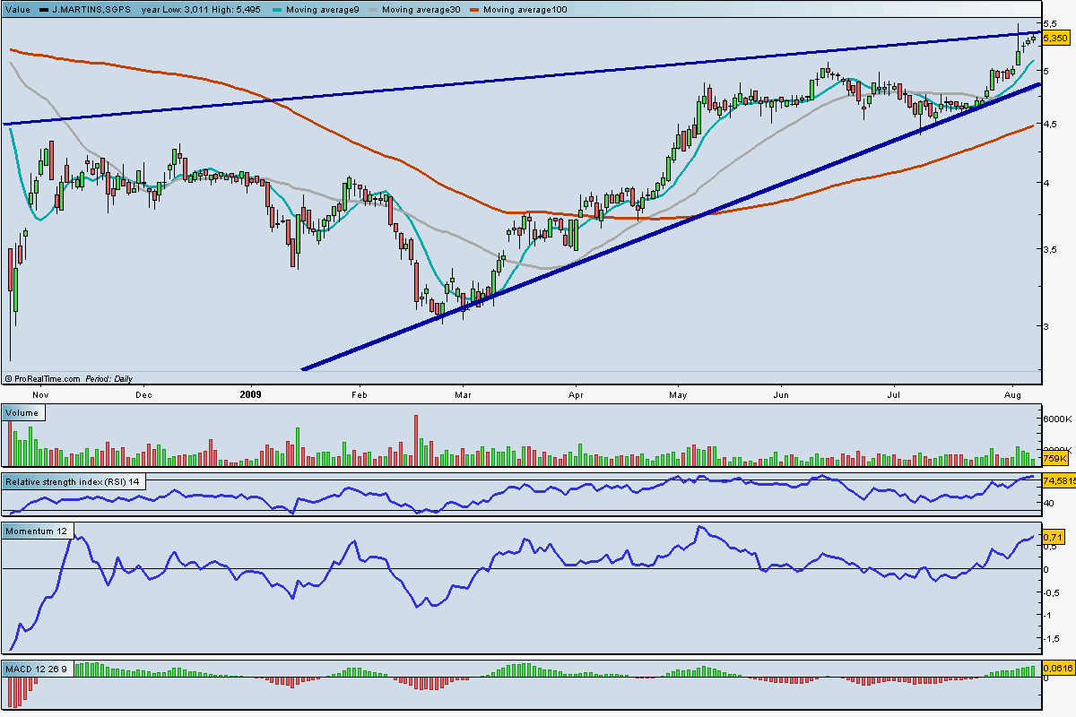Click the Momentum value tag 0,71
The height and width of the screenshot is (717, 1076).
tap(1053, 537)
